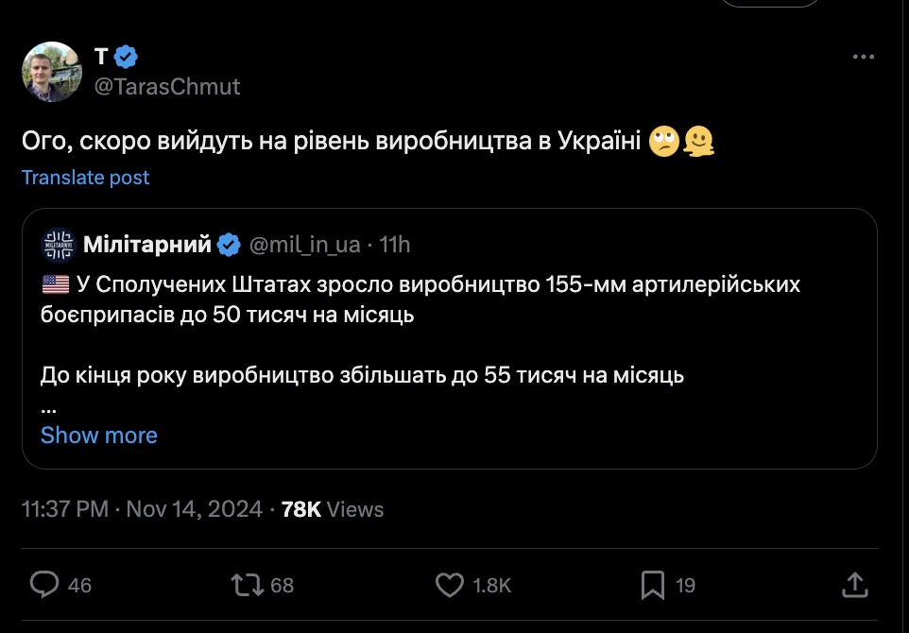Click the 11:37 PM Nov 14, 2024 timestamp
Image resolution: width=909 pixels, height=633 pixels.
(142, 509)
